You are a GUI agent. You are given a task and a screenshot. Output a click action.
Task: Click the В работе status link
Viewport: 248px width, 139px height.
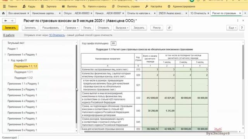pos(9,35)
